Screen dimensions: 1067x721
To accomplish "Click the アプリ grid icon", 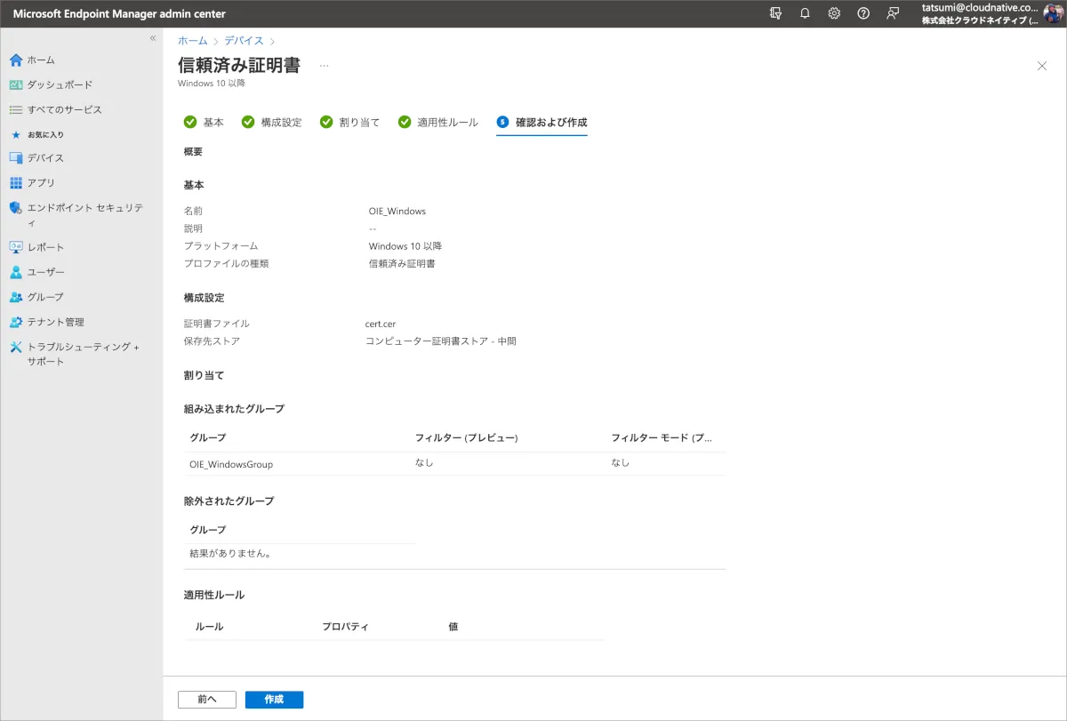I will pos(16,182).
